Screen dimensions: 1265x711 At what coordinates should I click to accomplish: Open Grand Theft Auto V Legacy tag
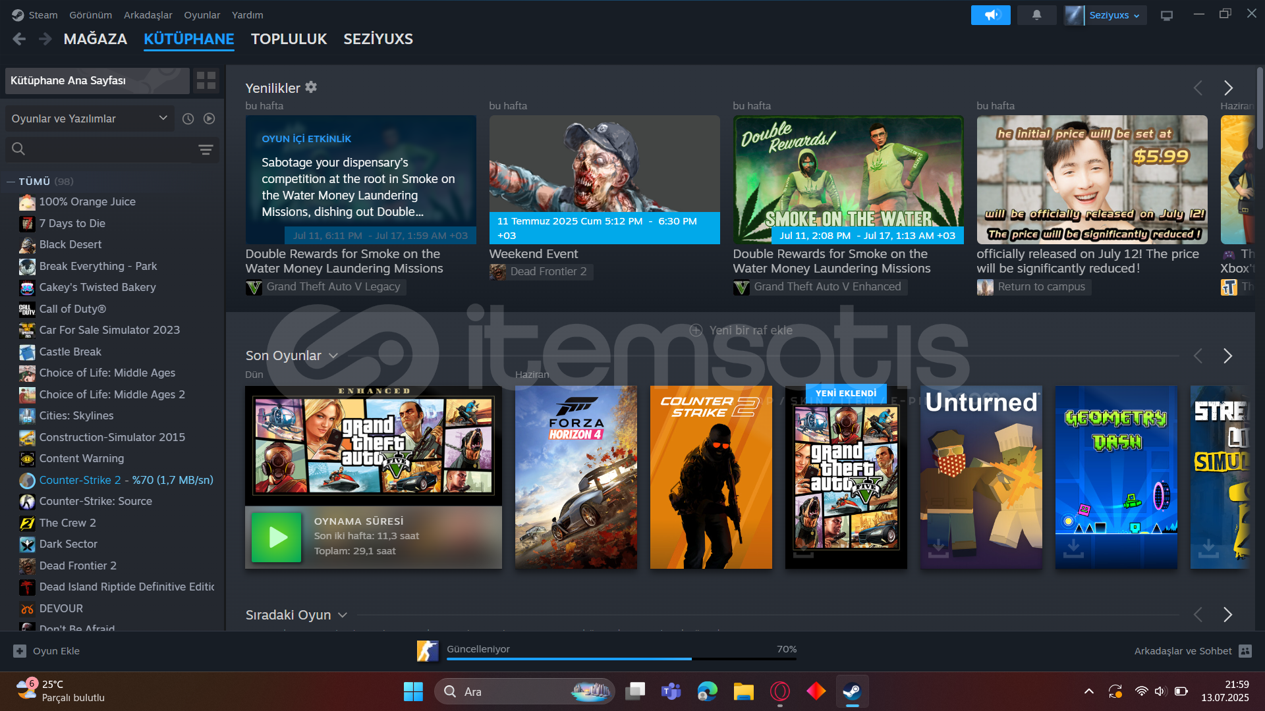pos(327,287)
